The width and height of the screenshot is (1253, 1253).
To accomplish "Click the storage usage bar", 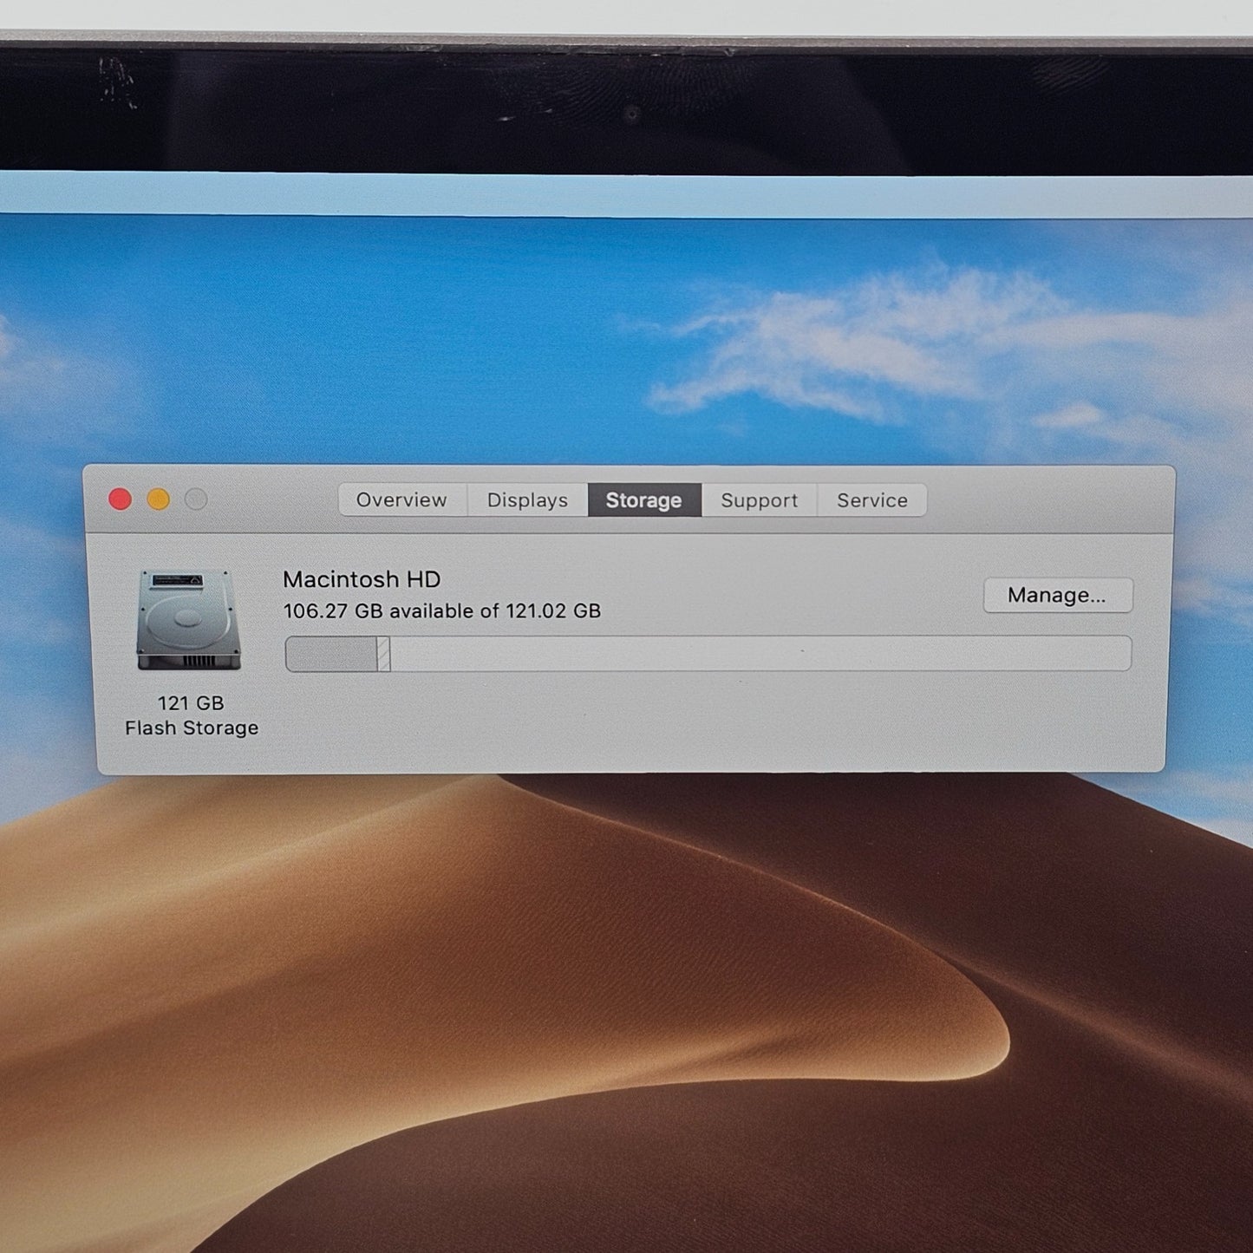I will coord(708,654).
